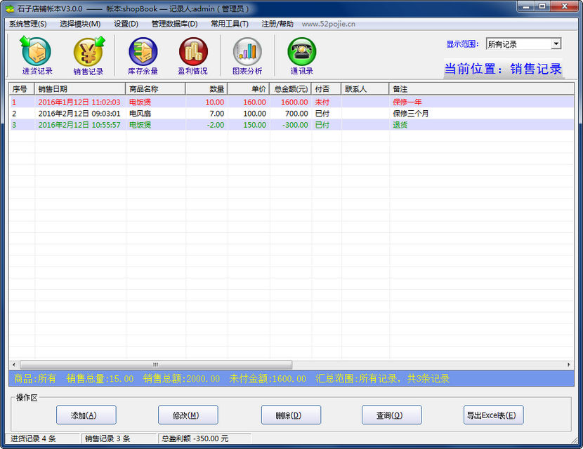Select row dated 2016年2月12日 10:55:57
Viewport: 583px width, 449px height.
(x=291, y=125)
